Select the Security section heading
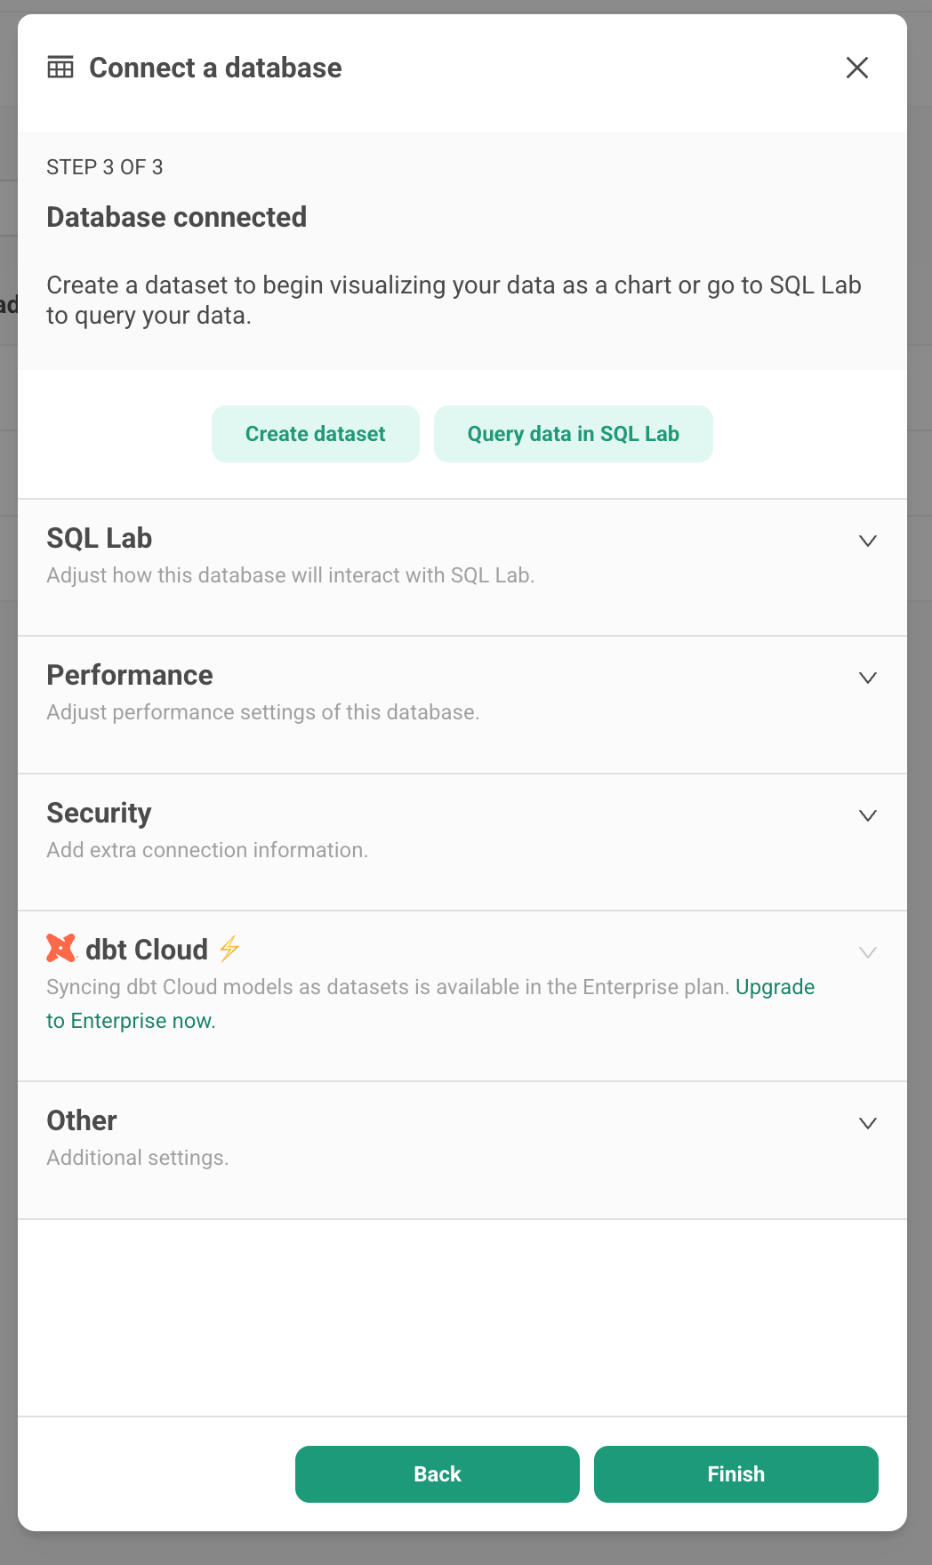 pyautogui.click(x=100, y=813)
